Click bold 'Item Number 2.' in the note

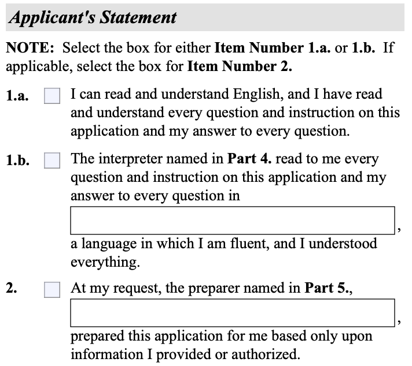[x=240, y=66]
